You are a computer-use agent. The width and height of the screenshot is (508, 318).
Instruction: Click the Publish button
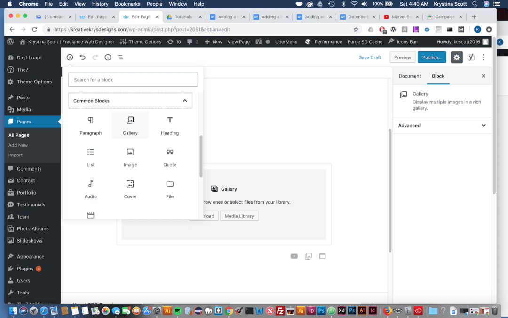point(431,57)
